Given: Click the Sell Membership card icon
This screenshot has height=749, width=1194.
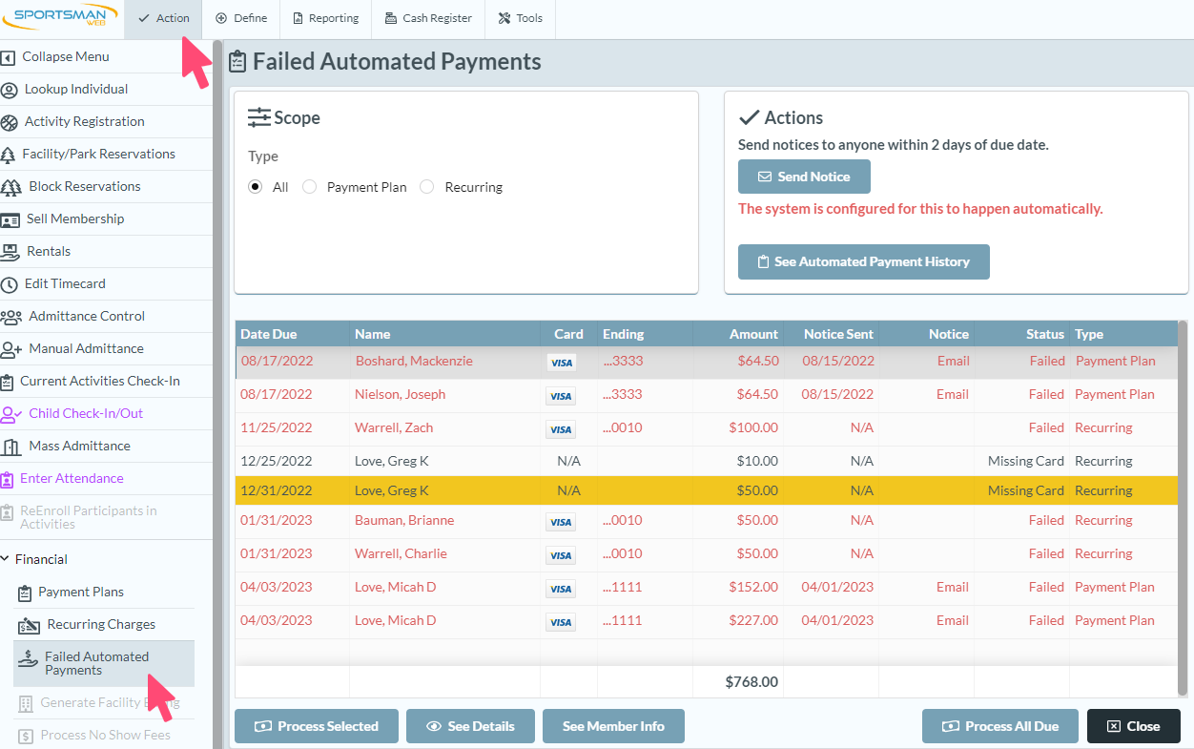Looking at the screenshot, I should (x=10, y=219).
